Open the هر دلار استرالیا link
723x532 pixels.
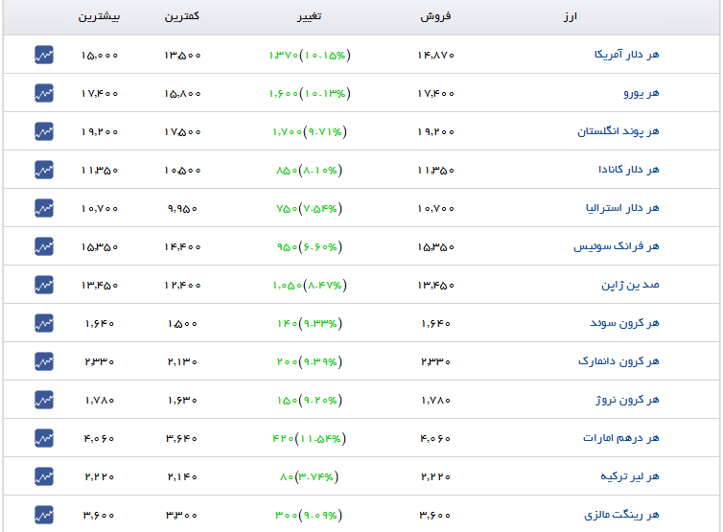point(622,208)
